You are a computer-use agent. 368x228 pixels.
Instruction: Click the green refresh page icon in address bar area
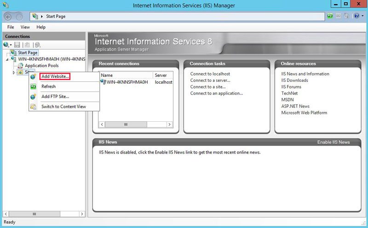click(330, 16)
